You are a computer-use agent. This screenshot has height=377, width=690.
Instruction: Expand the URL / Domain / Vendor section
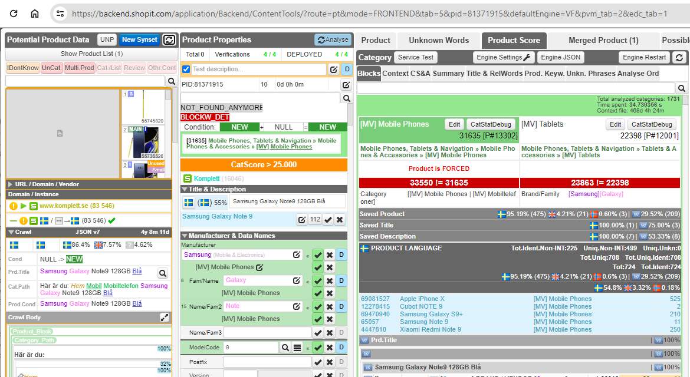click(11, 184)
